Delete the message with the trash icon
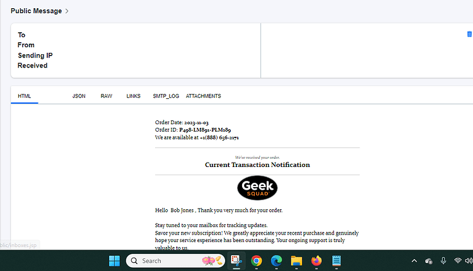Viewport: 473px width, 271px height. click(x=470, y=34)
